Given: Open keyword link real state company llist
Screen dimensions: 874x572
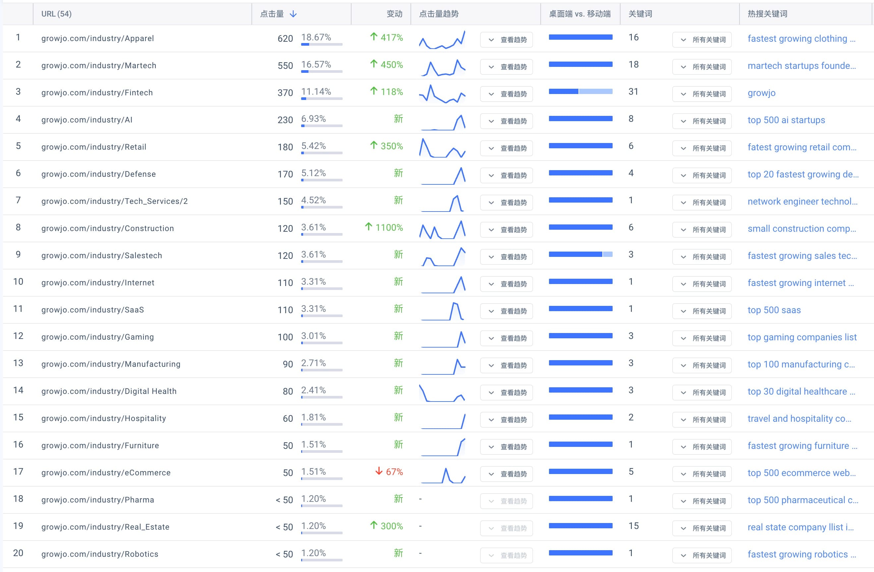Looking at the screenshot, I should click(800, 527).
